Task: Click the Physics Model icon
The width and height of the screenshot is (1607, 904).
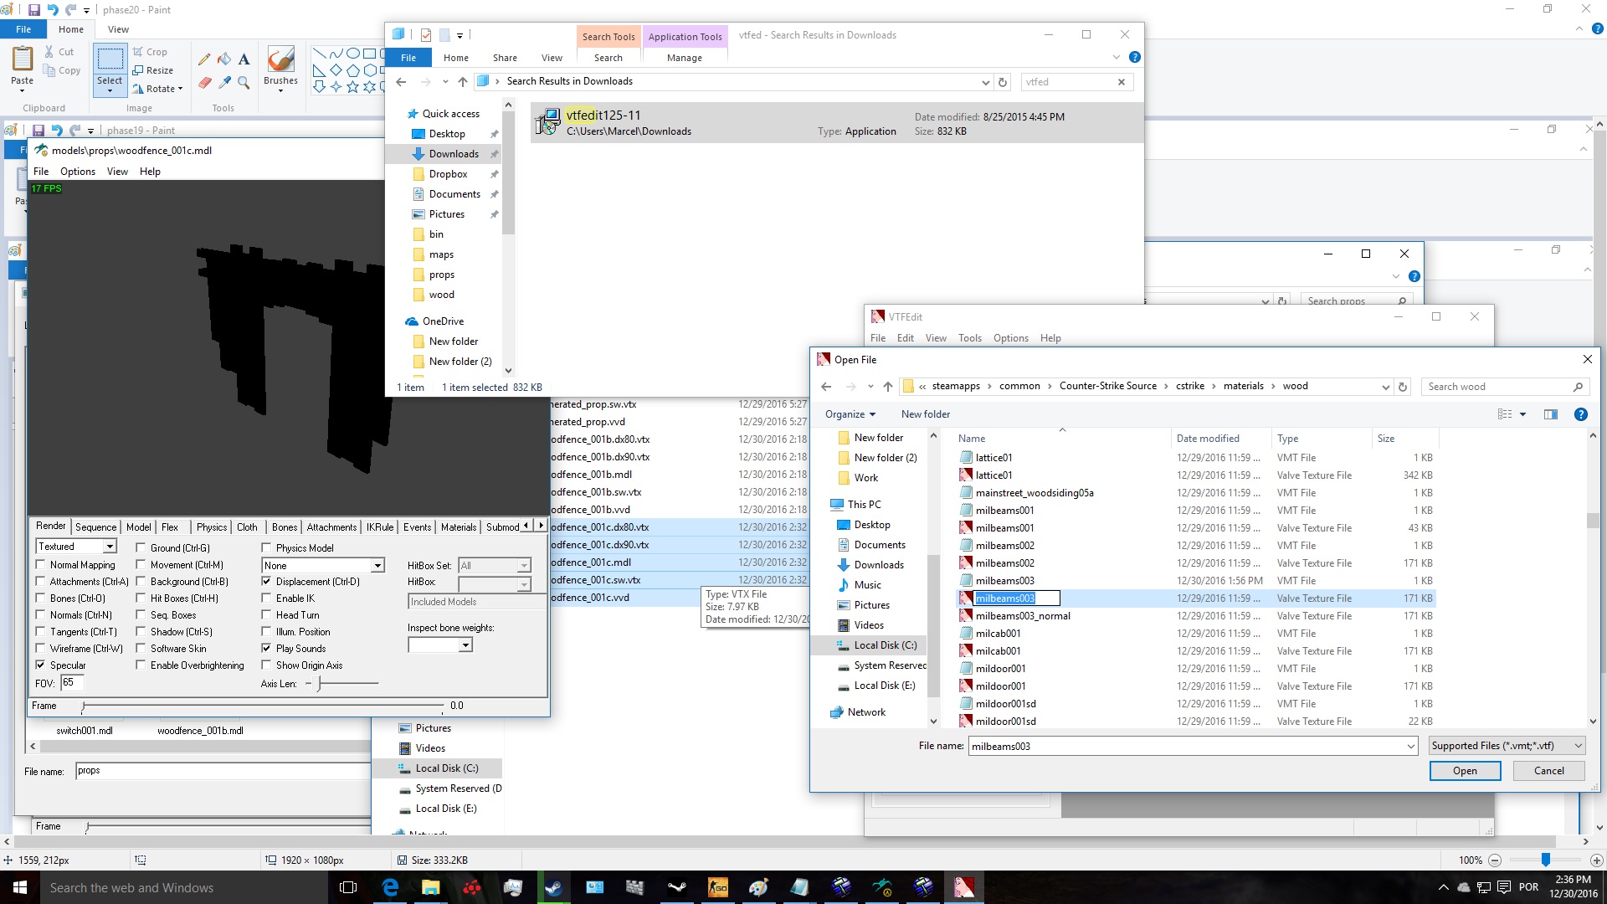Action: pos(266,547)
